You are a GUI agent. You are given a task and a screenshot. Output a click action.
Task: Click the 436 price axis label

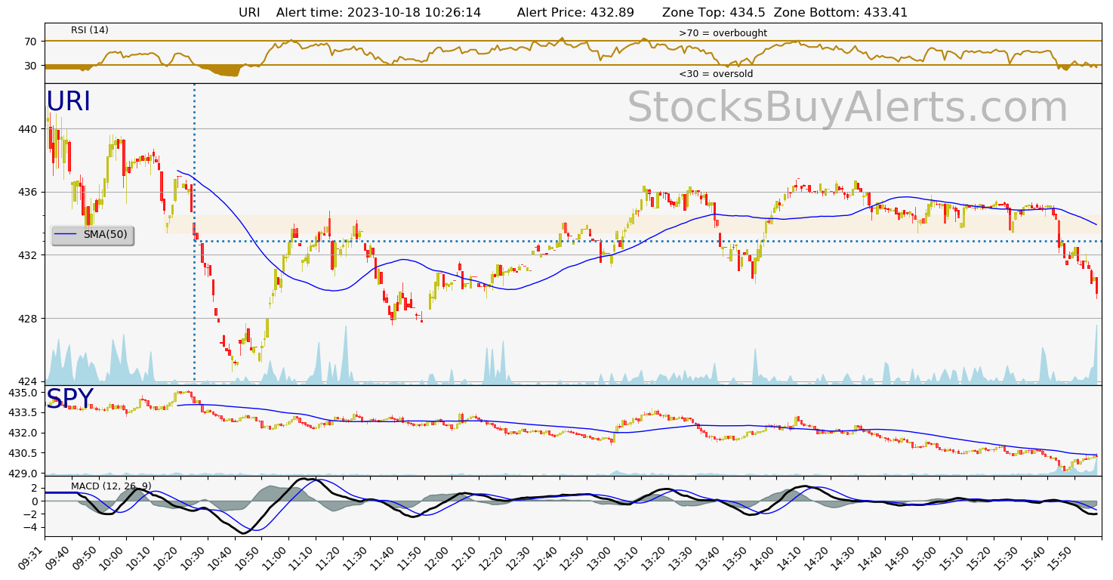pos(28,192)
